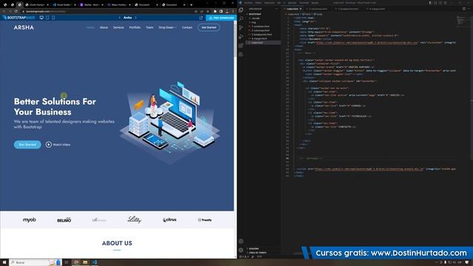Screen dimensions: 473x266
Task: Click the Trustly client logo
Action: coord(205,220)
